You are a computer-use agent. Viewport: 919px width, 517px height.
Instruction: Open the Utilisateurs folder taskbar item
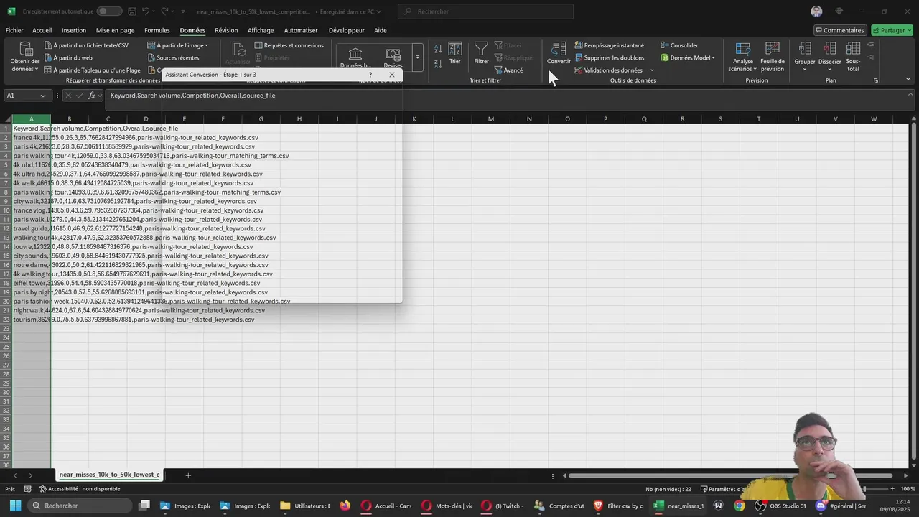click(306, 506)
